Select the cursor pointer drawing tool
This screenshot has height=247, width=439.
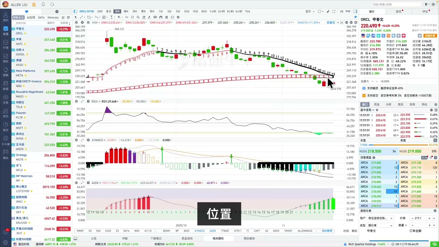click(76, 17)
